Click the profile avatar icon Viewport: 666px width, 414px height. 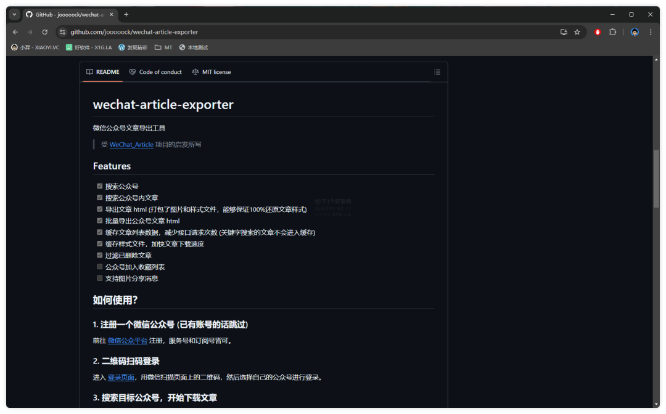(635, 32)
